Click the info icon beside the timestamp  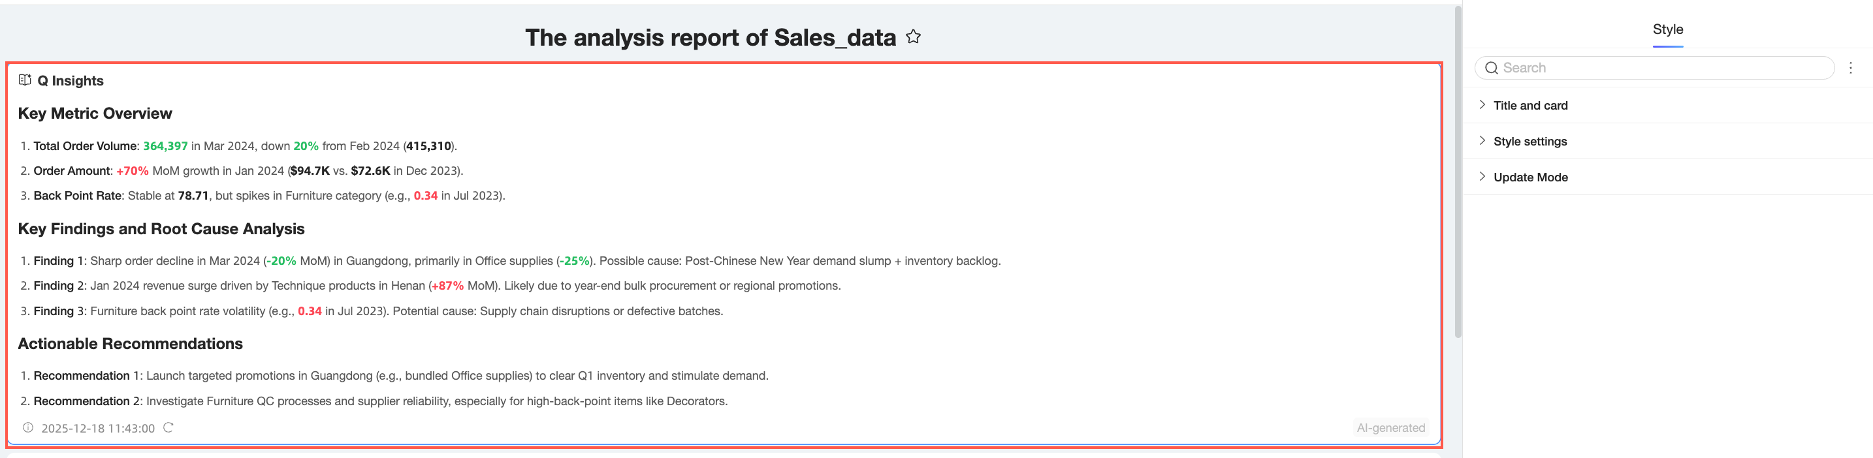tap(27, 427)
